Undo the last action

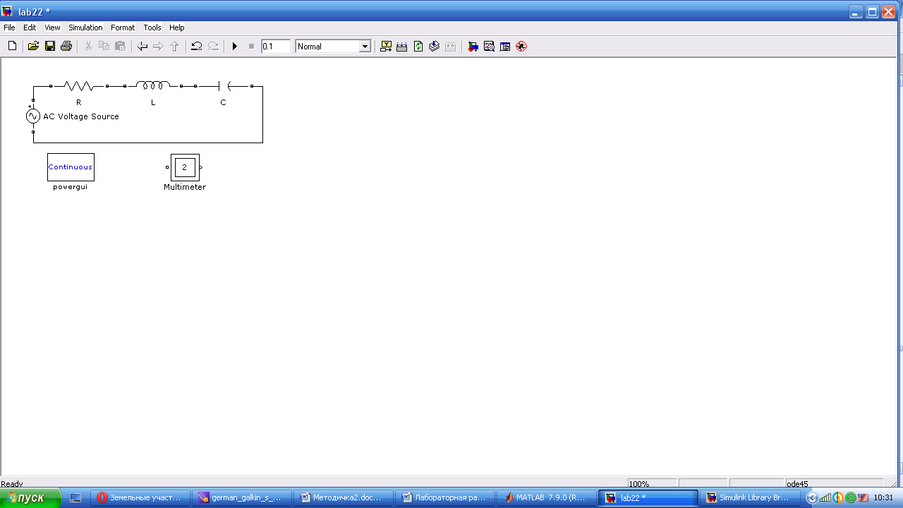coord(197,47)
